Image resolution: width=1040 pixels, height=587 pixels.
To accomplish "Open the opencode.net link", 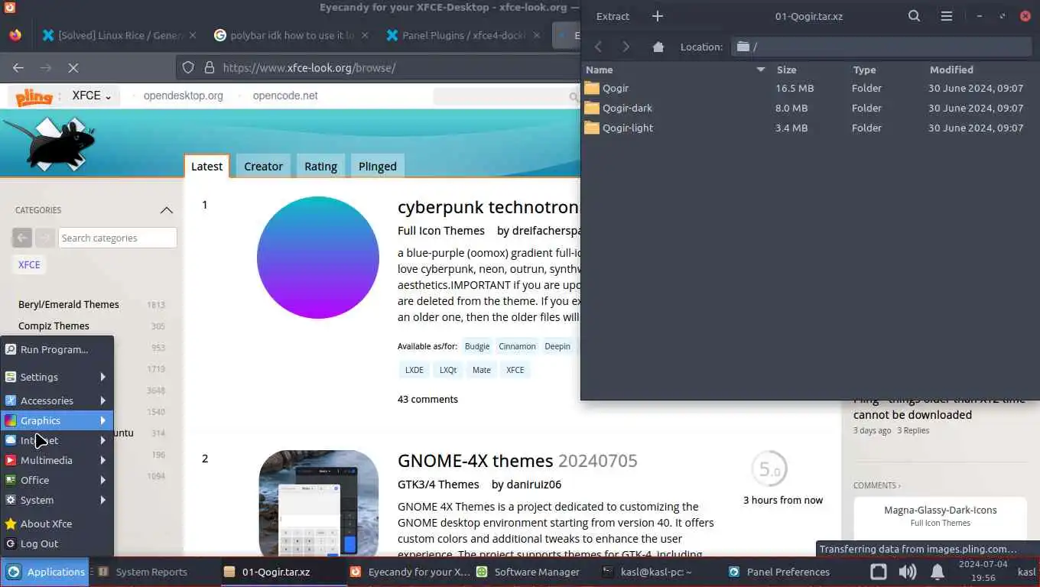I will (x=285, y=96).
